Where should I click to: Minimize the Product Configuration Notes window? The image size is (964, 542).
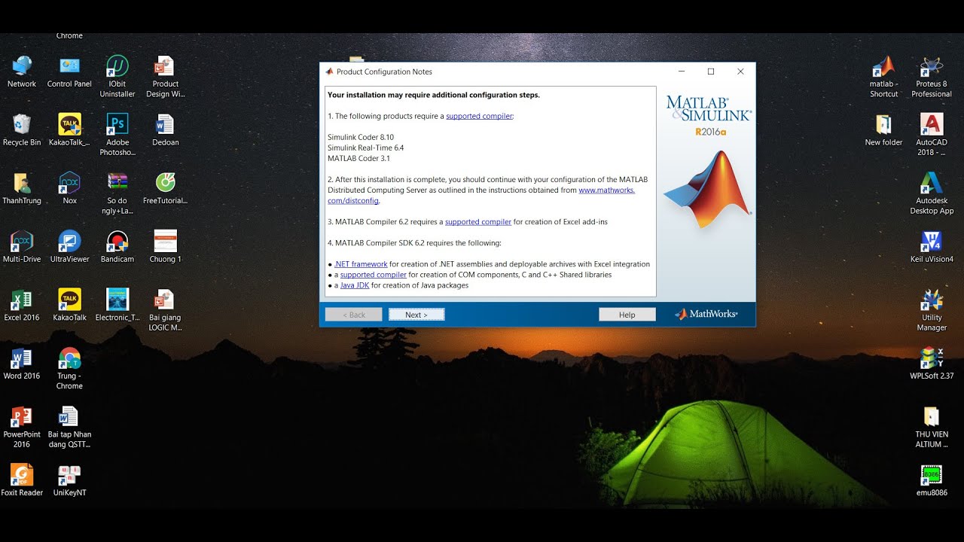tap(682, 72)
